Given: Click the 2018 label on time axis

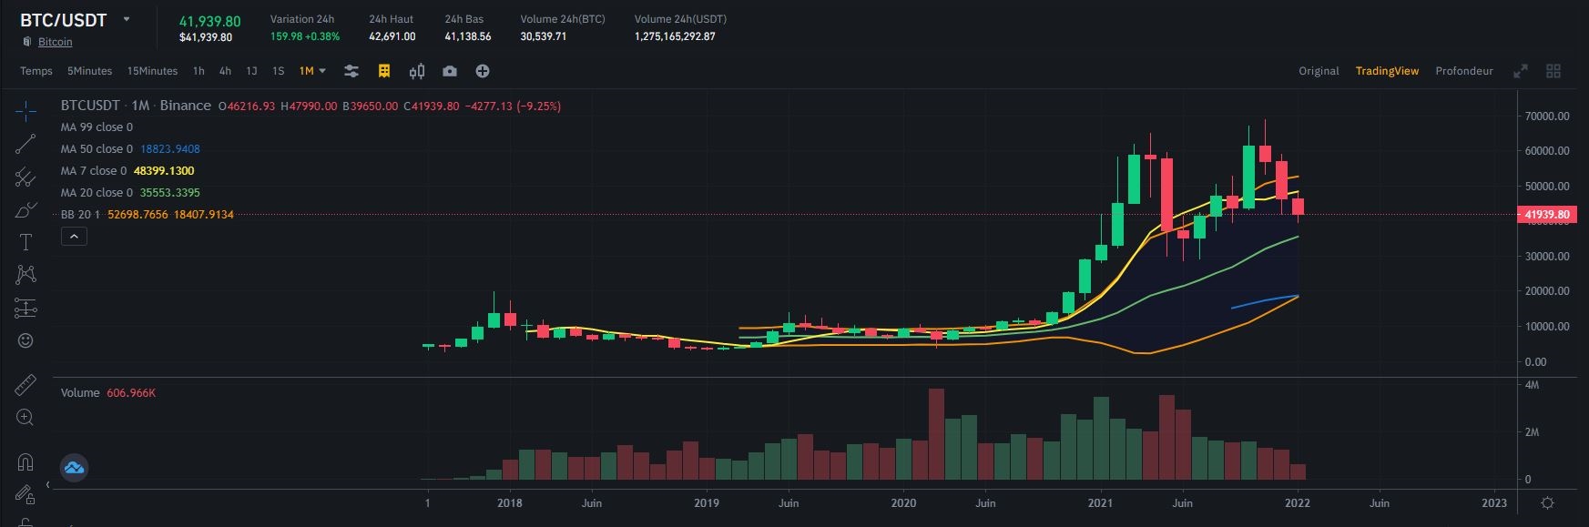Looking at the screenshot, I should tap(510, 502).
